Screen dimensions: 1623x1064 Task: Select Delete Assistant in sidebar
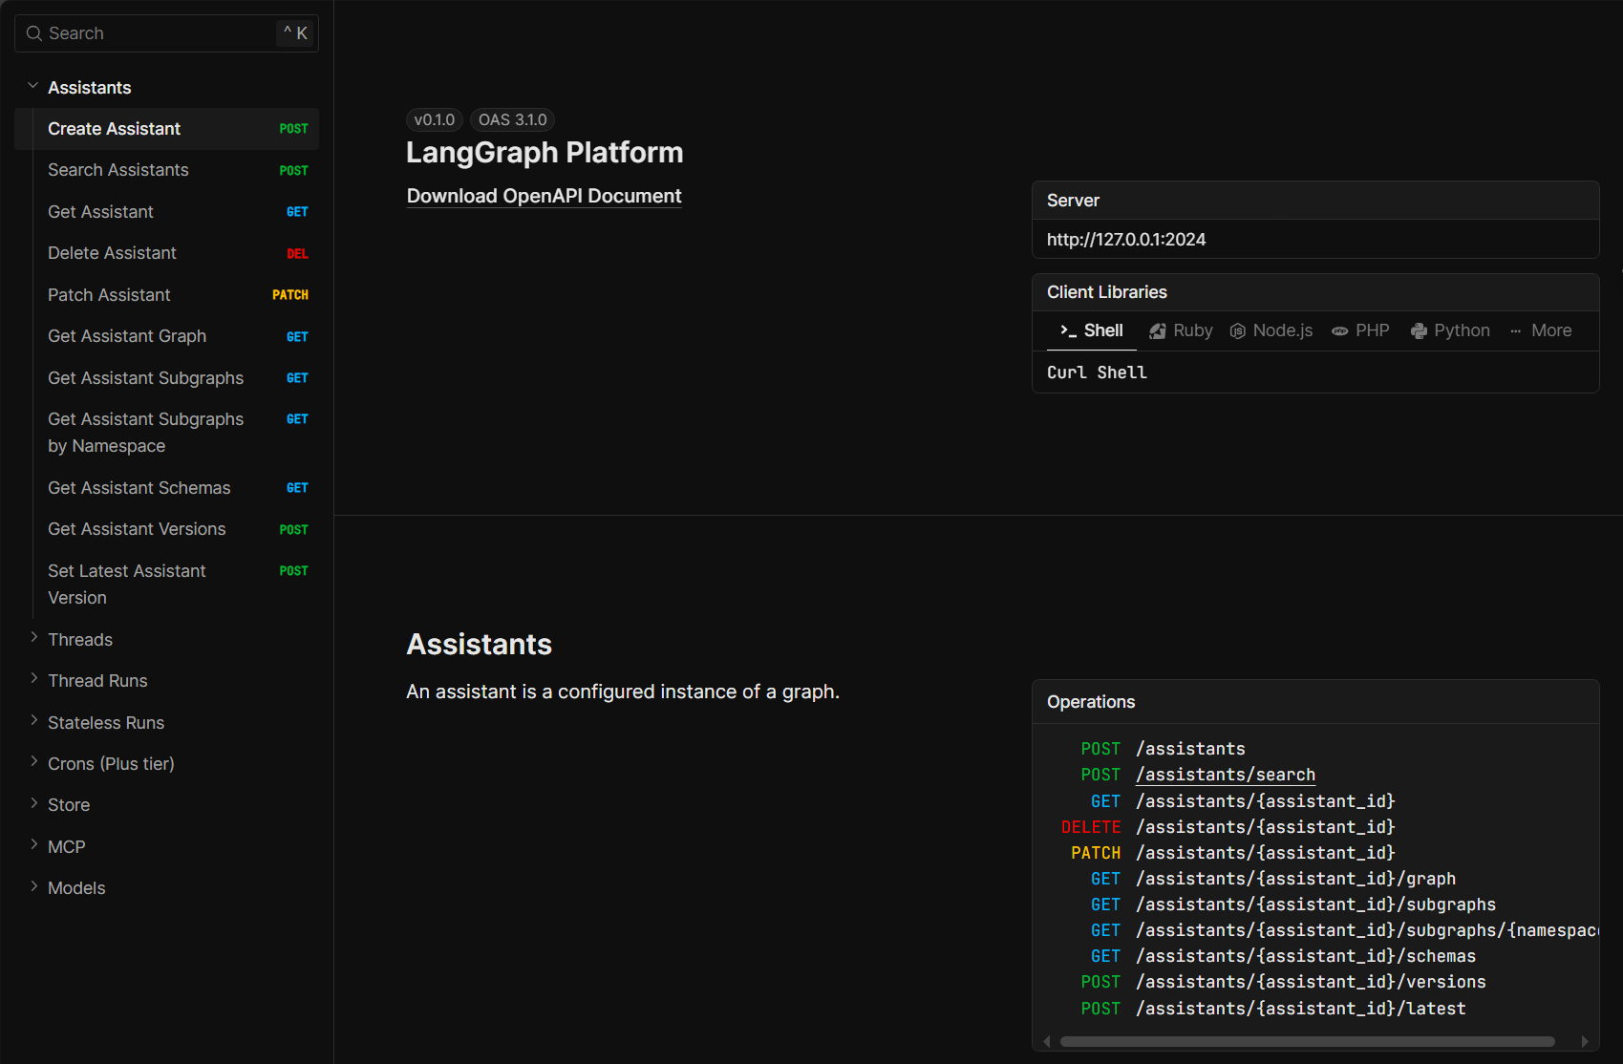[166, 253]
